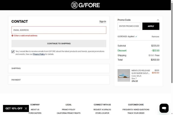The height and width of the screenshot is (115, 173).
Task: Open footer Privacy Policy under Legal
Action: tap(68, 110)
